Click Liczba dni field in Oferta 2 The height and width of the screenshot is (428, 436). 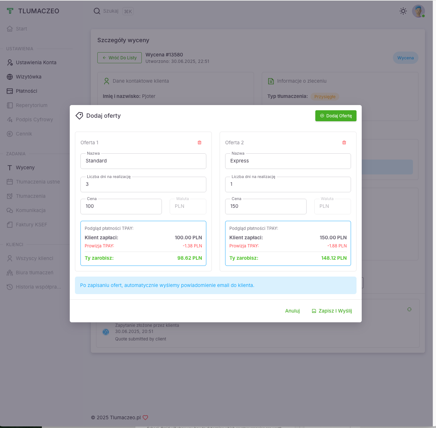click(x=288, y=184)
